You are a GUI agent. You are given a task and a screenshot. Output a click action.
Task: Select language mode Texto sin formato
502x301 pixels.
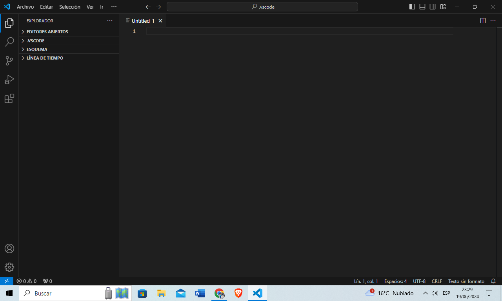(x=466, y=281)
